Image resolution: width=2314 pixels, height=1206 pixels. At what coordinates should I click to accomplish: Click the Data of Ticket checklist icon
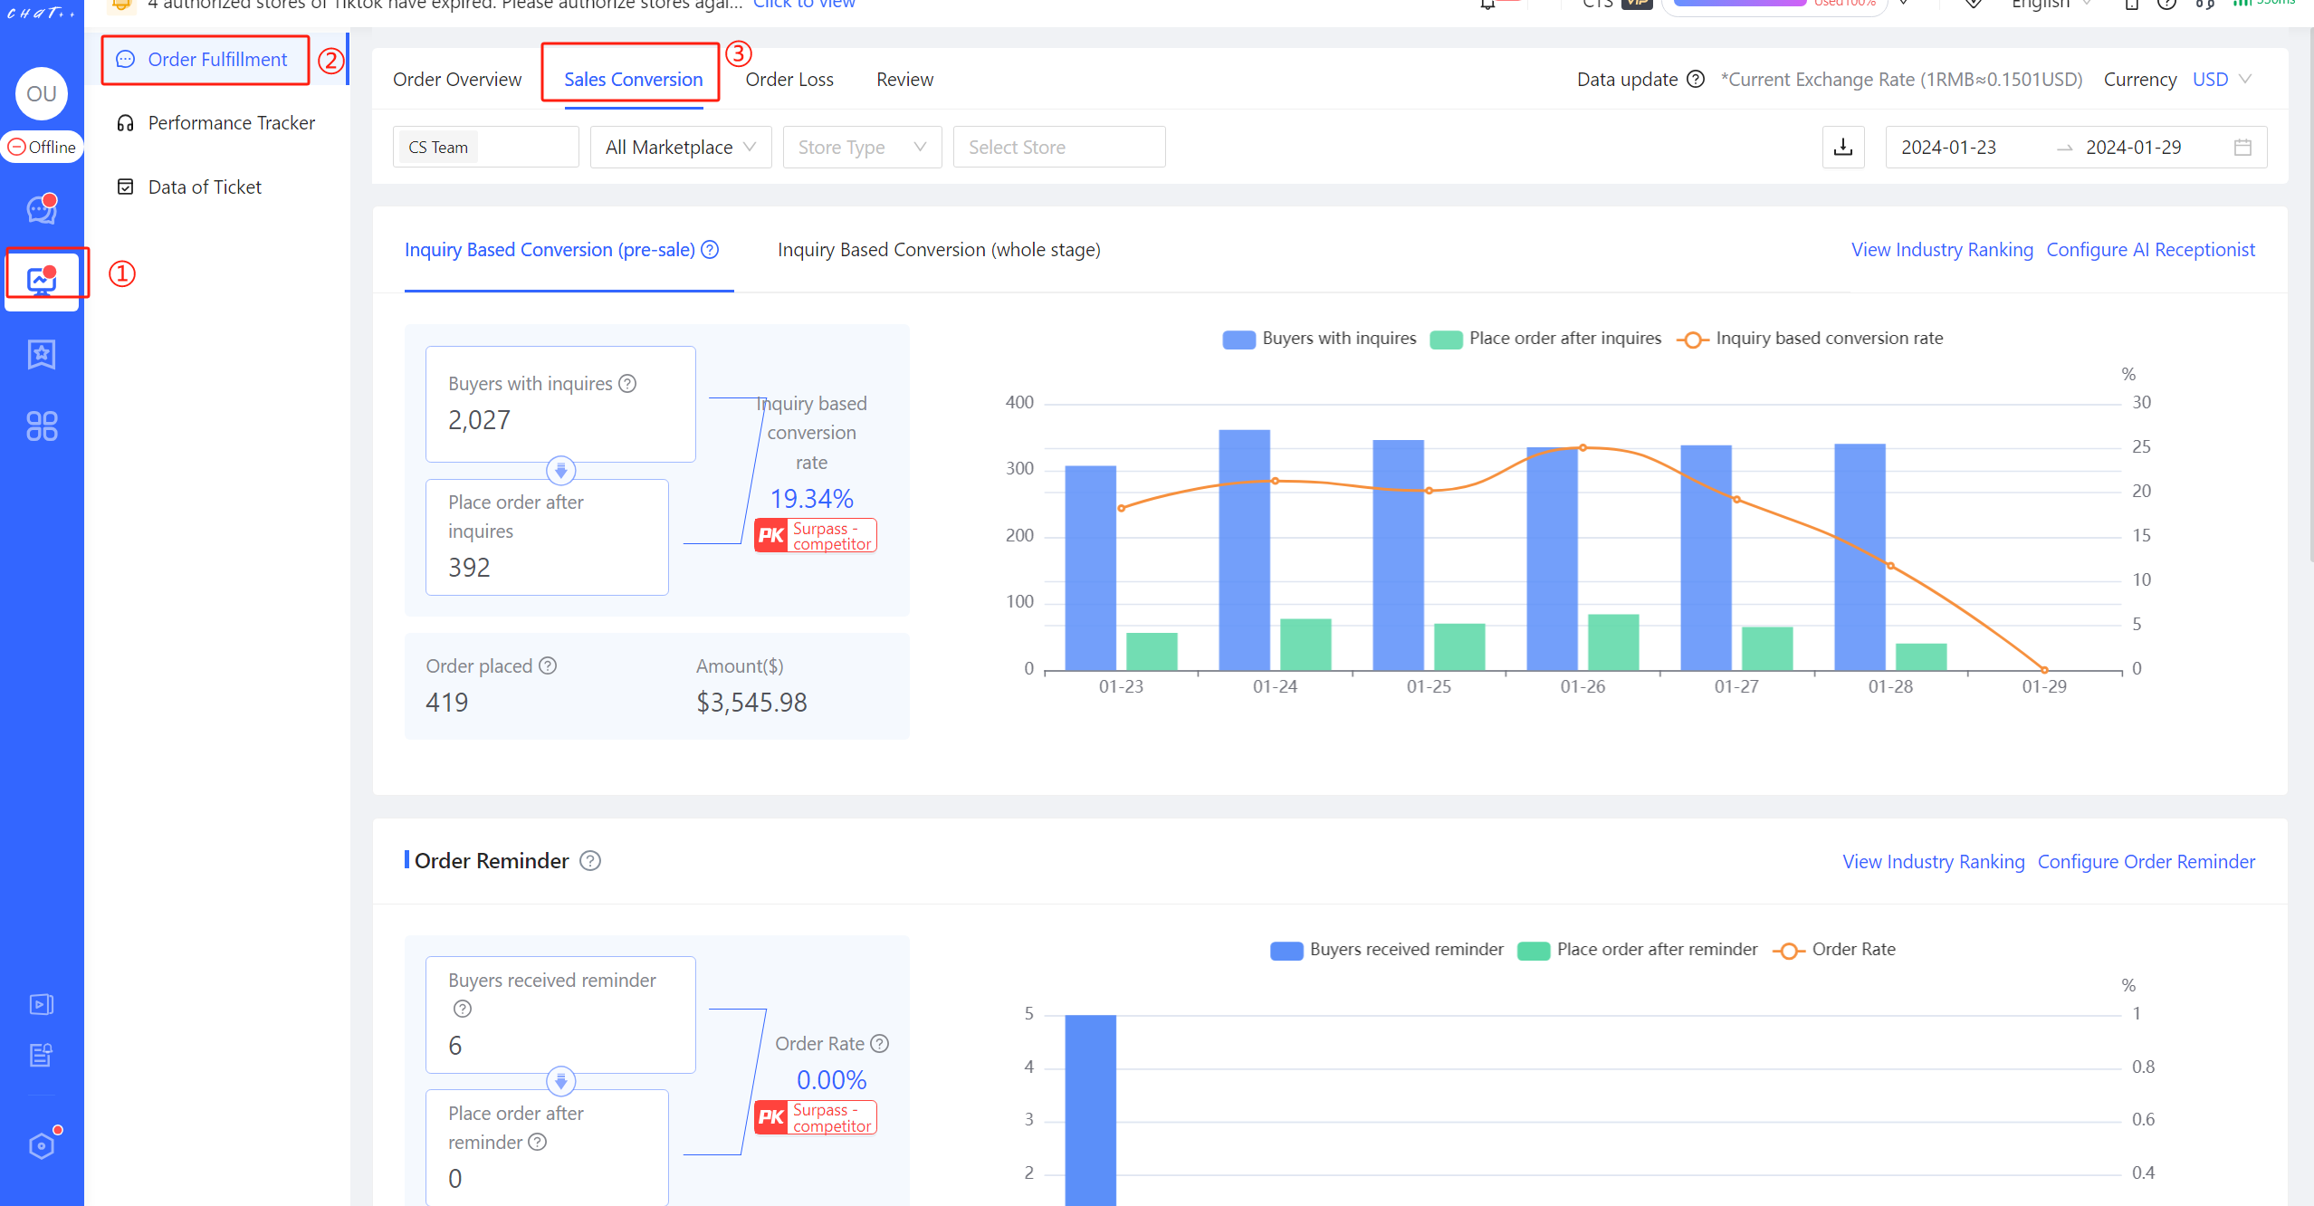126,187
